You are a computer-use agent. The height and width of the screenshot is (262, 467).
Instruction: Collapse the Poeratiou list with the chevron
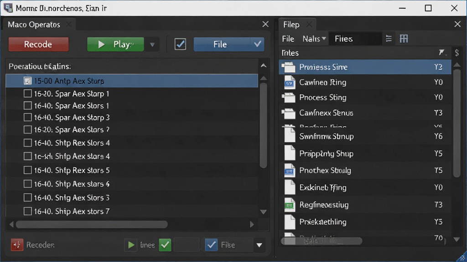coord(264,65)
